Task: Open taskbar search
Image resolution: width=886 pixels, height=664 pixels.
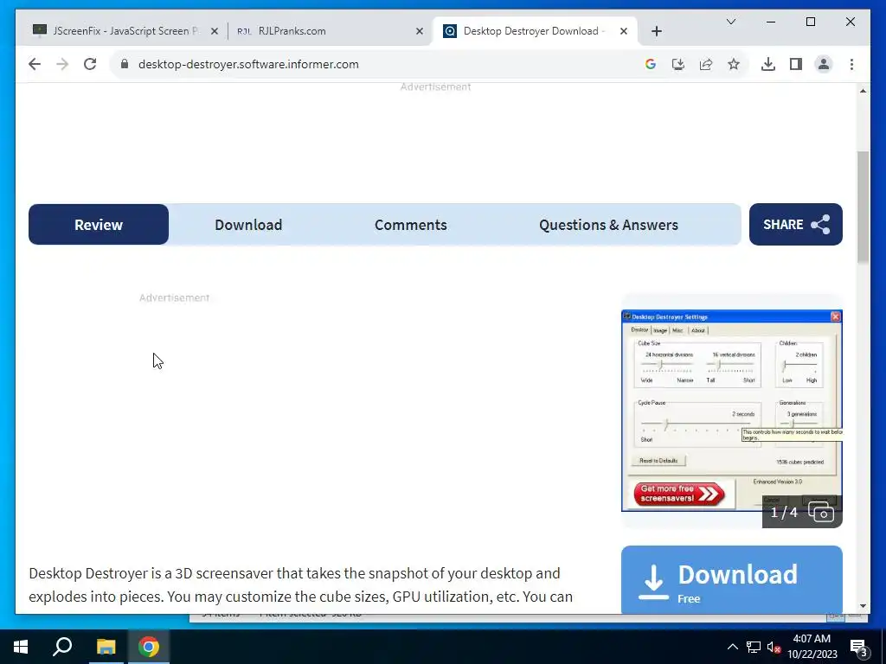Action: click(62, 647)
